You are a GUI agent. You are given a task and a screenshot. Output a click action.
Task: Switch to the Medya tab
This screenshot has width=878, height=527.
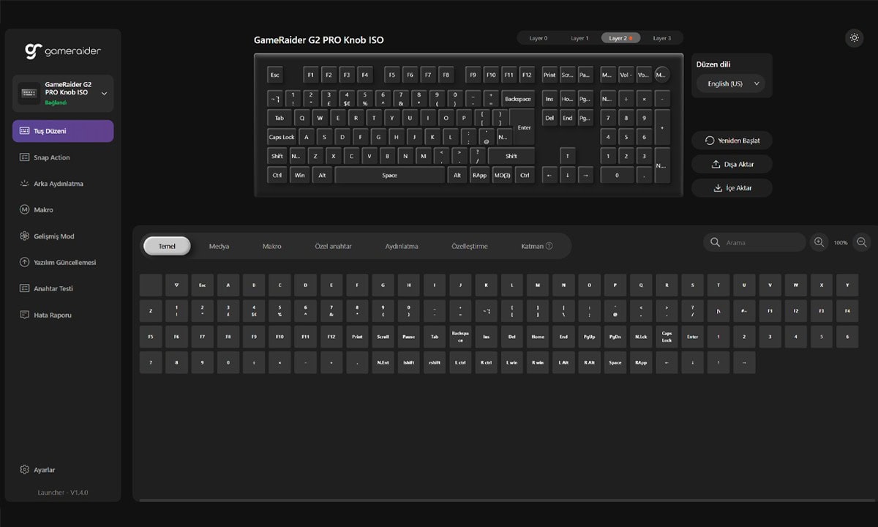tap(219, 246)
